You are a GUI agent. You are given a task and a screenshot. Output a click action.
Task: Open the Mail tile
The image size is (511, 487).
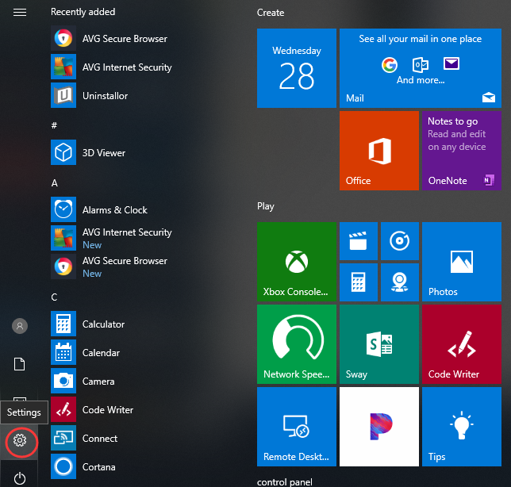(x=421, y=68)
